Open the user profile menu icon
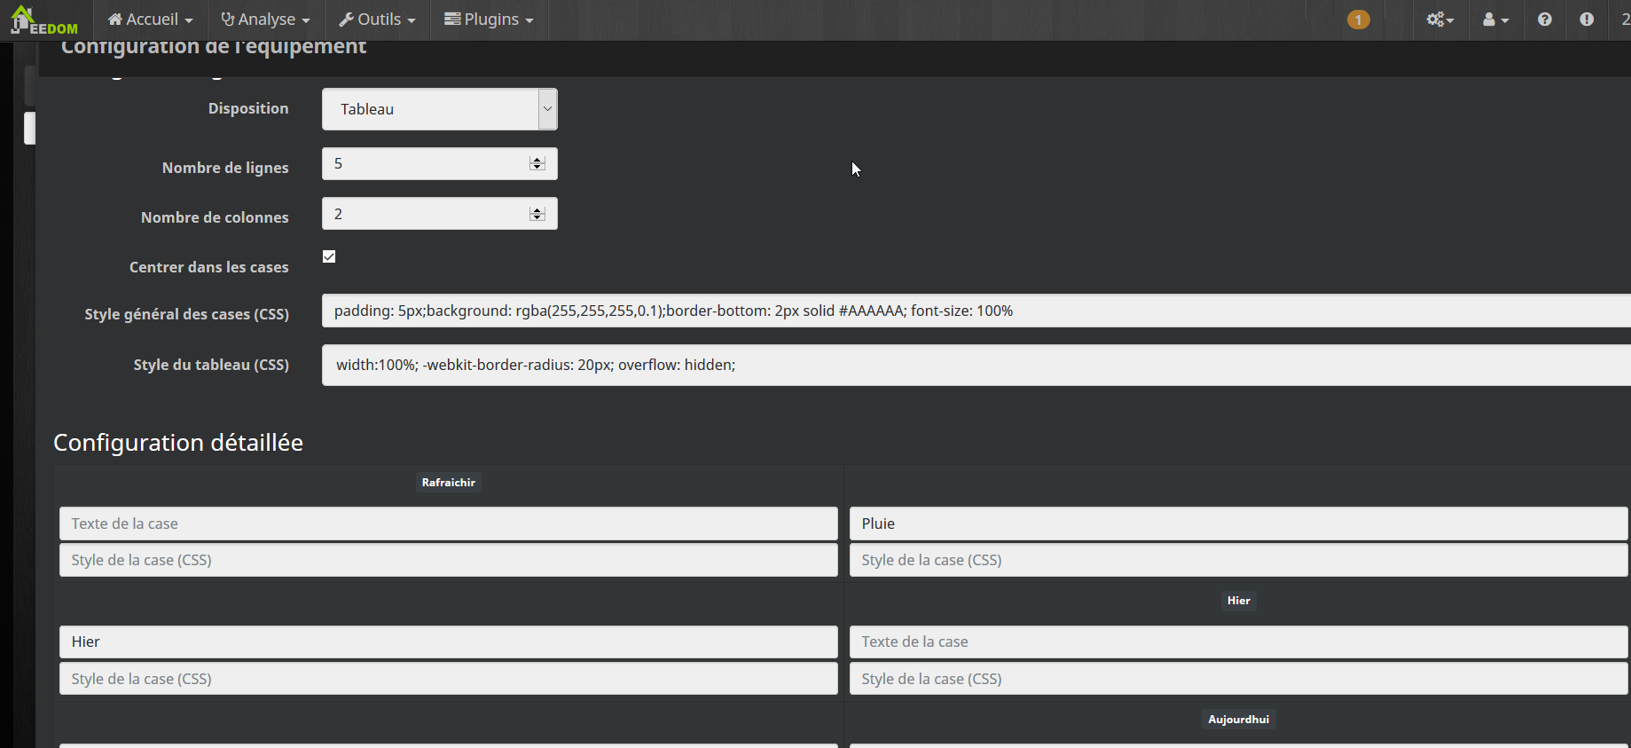The image size is (1631, 748). (1495, 20)
